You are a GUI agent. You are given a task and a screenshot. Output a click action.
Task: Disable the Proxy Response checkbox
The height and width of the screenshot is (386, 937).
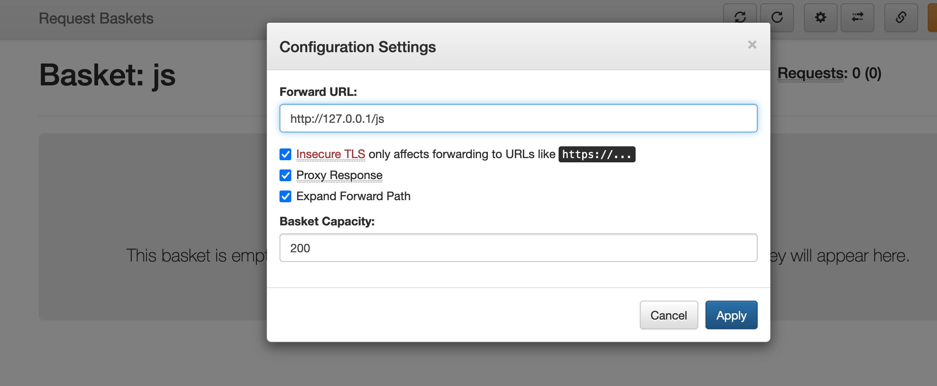(285, 175)
